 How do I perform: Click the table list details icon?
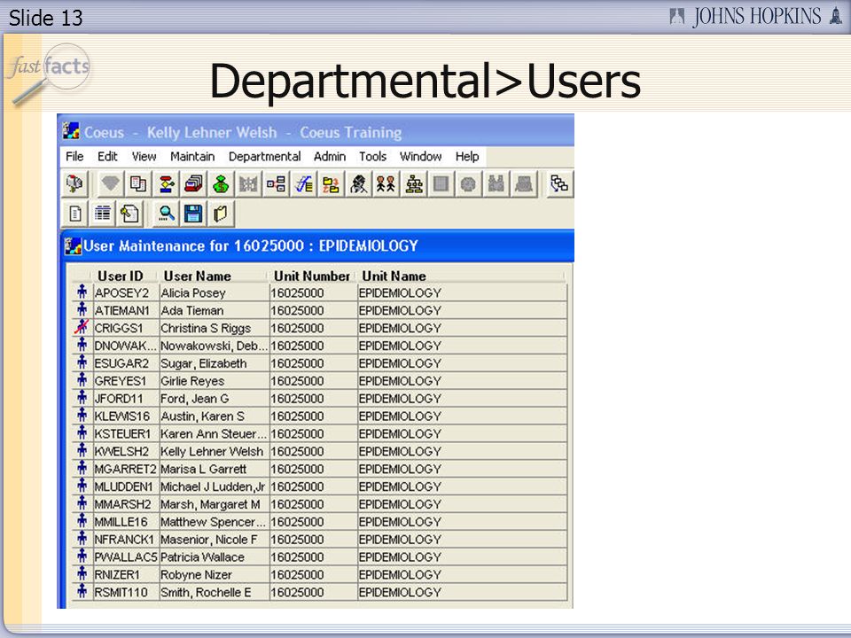pyautogui.click(x=103, y=214)
